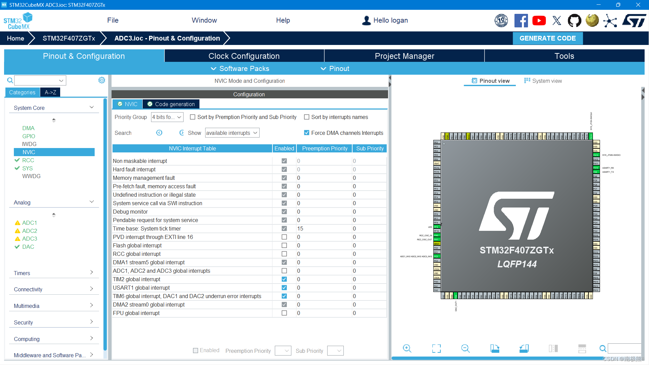Click the search magnifier in left panel
This screenshot has width=649, height=365.
pyautogui.click(x=10, y=80)
